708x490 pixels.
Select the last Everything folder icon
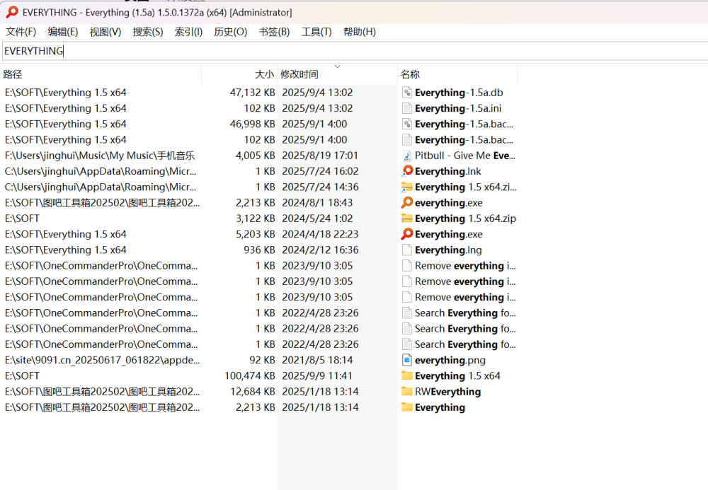407,407
